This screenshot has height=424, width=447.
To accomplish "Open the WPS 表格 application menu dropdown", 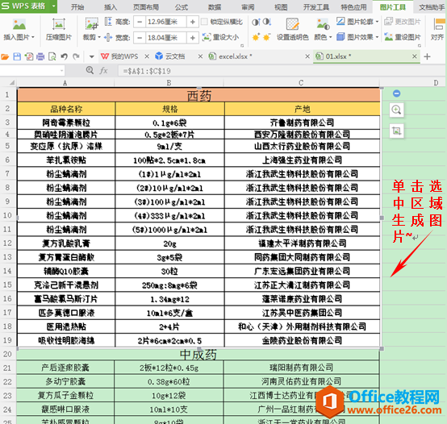I will tap(53, 6).
